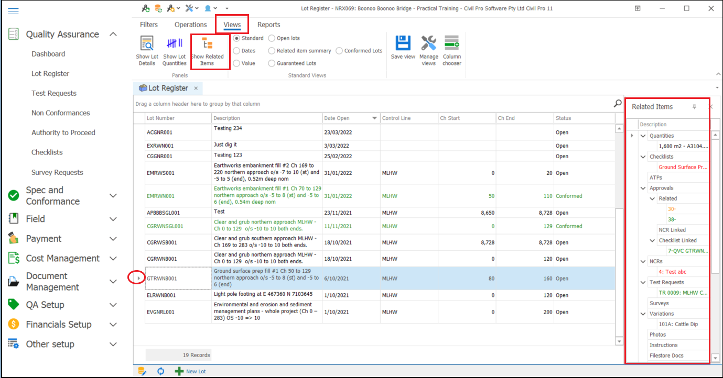Click the Field section icon
Viewport: 723px width, 378px height.
tap(14, 219)
